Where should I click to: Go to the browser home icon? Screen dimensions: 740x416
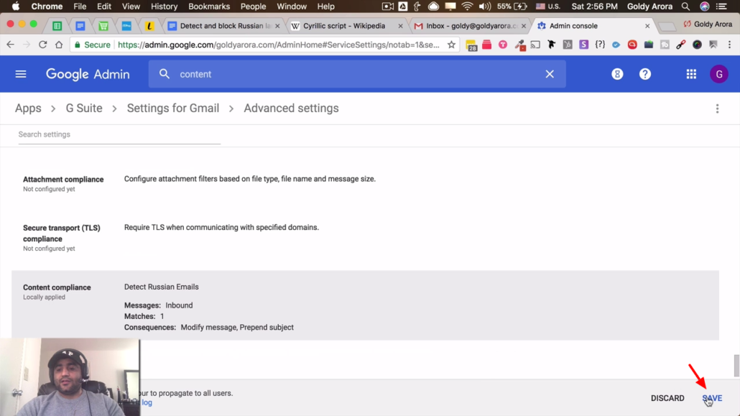(x=58, y=45)
